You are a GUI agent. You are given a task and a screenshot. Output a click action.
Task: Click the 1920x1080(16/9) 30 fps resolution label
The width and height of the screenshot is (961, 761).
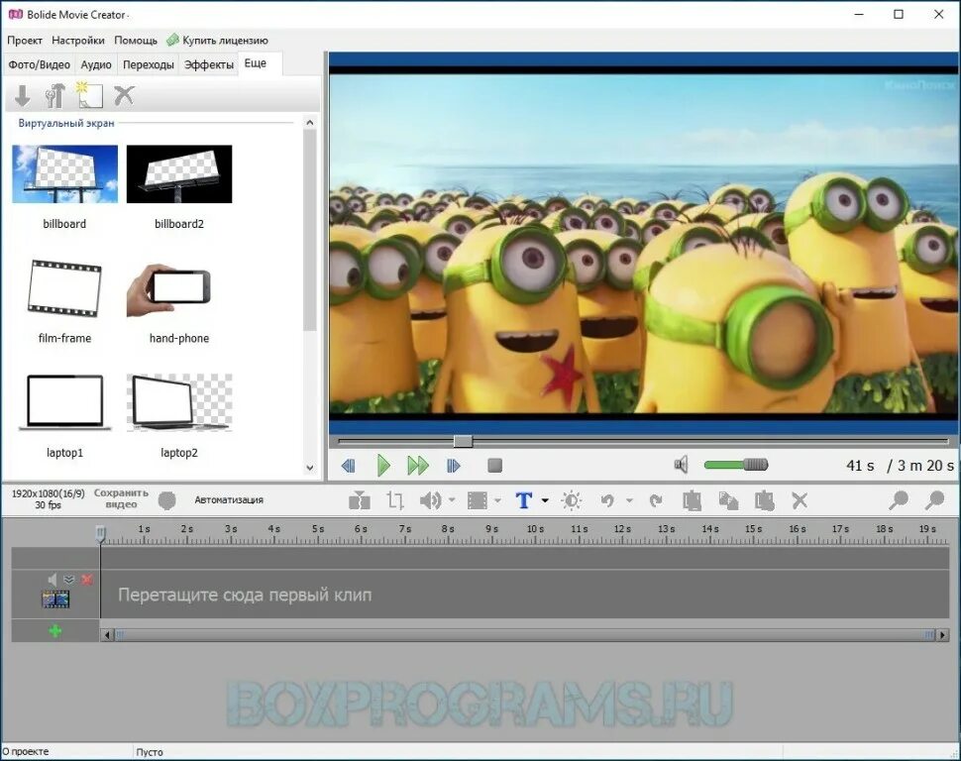pos(48,499)
